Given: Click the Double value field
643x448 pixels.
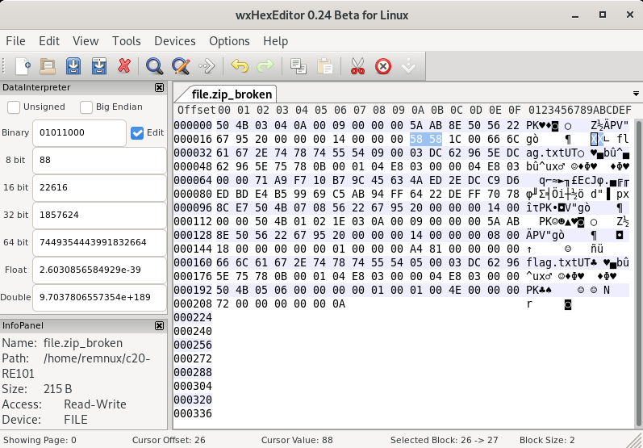Looking at the screenshot, I should coord(99,297).
